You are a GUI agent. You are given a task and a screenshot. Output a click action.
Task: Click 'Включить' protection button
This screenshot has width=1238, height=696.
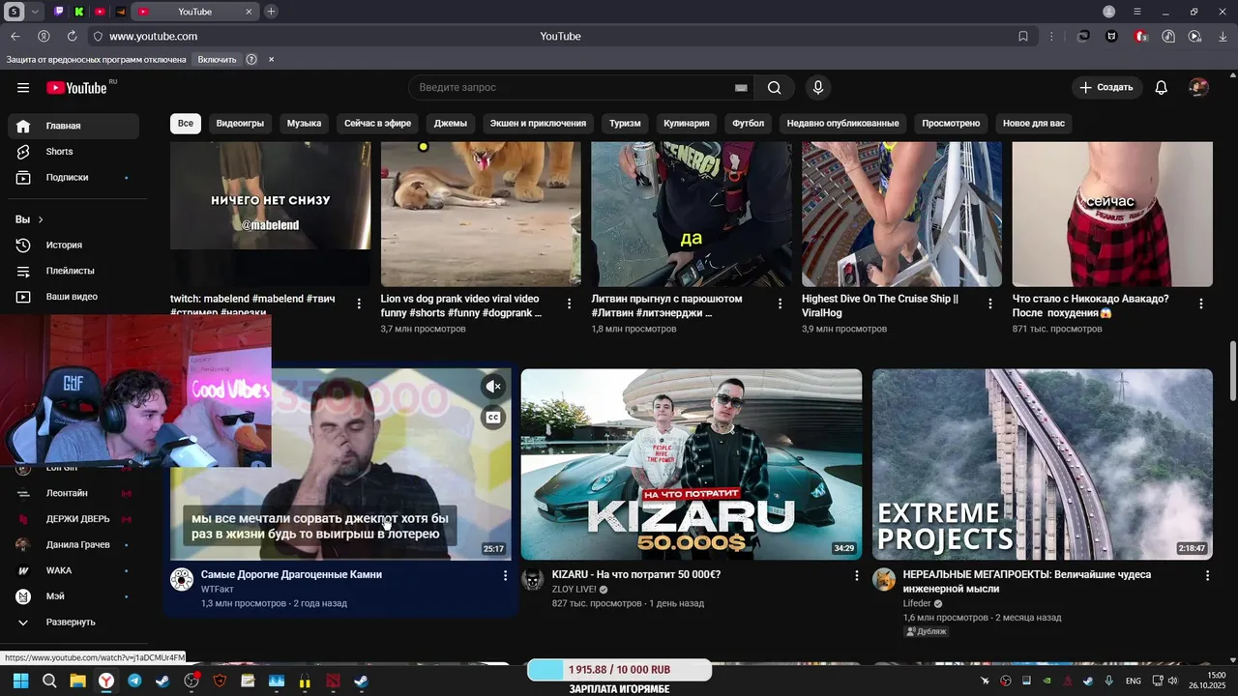coord(217,60)
